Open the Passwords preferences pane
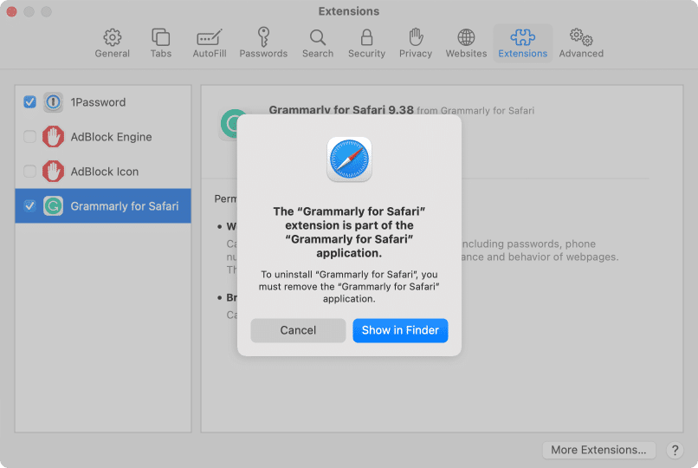The image size is (698, 468). (x=263, y=43)
